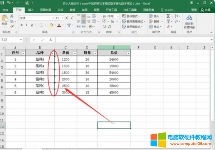Open the 总价 column filter dropdown
The width and height of the screenshot is (215, 150).
click(x=128, y=54)
